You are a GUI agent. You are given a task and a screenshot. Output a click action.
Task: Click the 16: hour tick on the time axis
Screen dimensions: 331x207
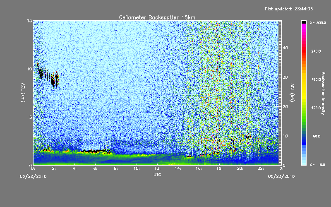pyautogui.click(x=199, y=168)
